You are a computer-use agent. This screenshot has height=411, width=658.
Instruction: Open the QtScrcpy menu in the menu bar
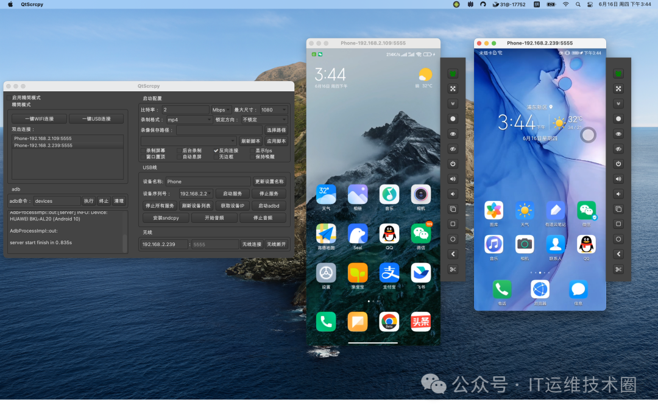click(x=32, y=4)
